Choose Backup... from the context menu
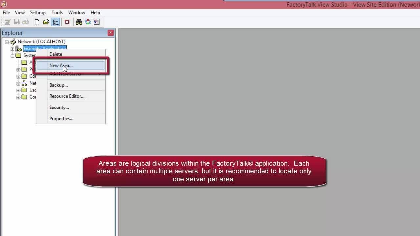The height and width of the screenshot is (236, 420). tap(71, 85)
